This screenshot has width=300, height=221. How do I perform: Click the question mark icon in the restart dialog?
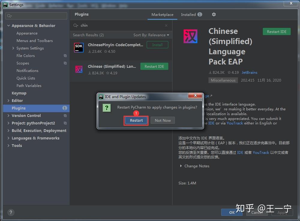click(x=106, y=108)
